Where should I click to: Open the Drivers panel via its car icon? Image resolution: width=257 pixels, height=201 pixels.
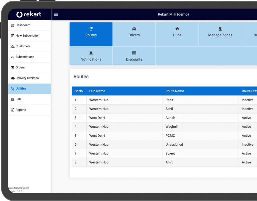(134, 29)
